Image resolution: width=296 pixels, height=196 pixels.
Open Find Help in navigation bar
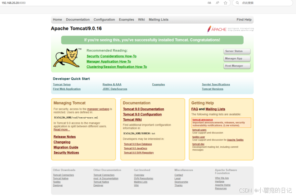click(x=244, y=20)
